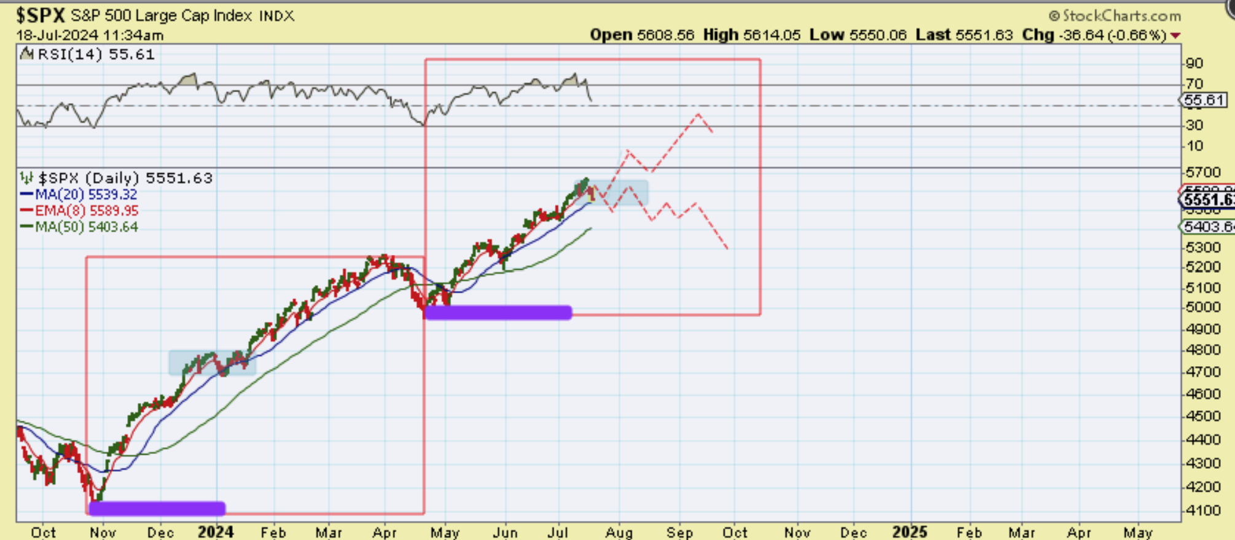This screenshot has width=1235, height=540.
Task: Click the 55.61 RSI value tag
Action: coord(1204,100)
